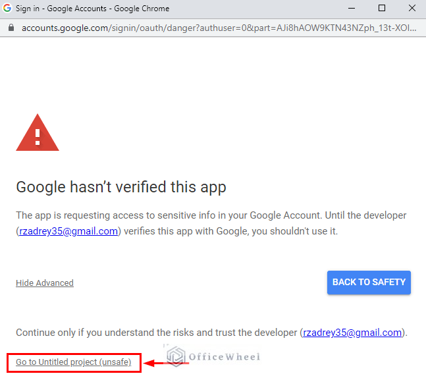This screenshot has height=382, width=426.
Task: Follow the 'Go to Untitled project (unsafe)' link
Action: [x=74, y=362]
